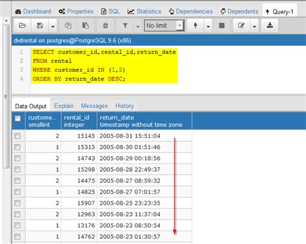Screen dimensions: 306x244
Task: Check the row with rental_id 14475
Action: point(17,181)
